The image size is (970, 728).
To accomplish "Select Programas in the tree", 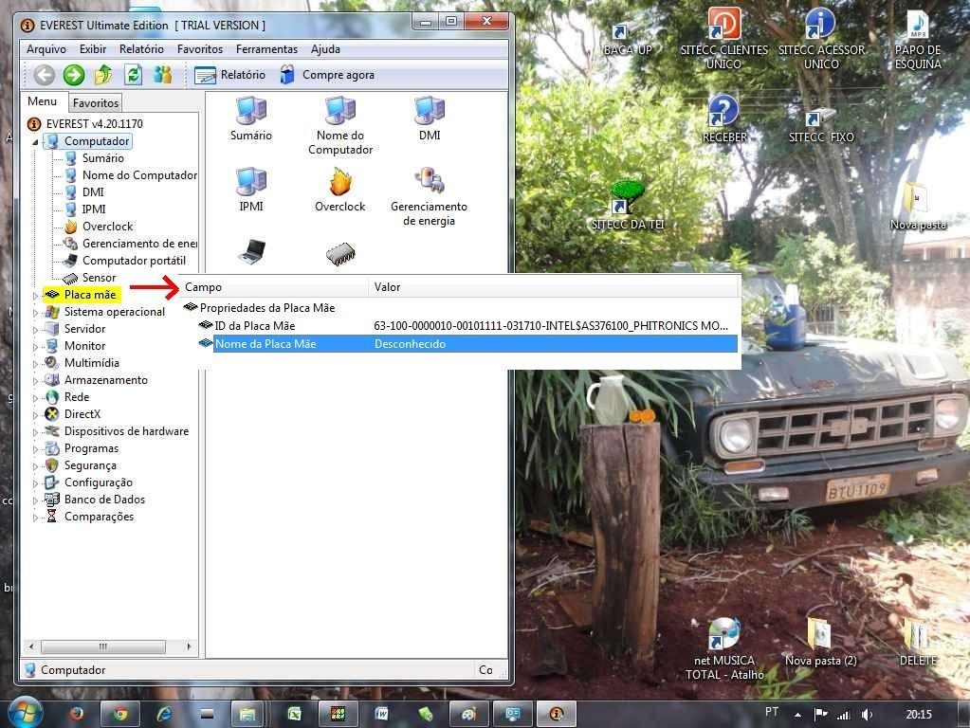I will [91, 448].
